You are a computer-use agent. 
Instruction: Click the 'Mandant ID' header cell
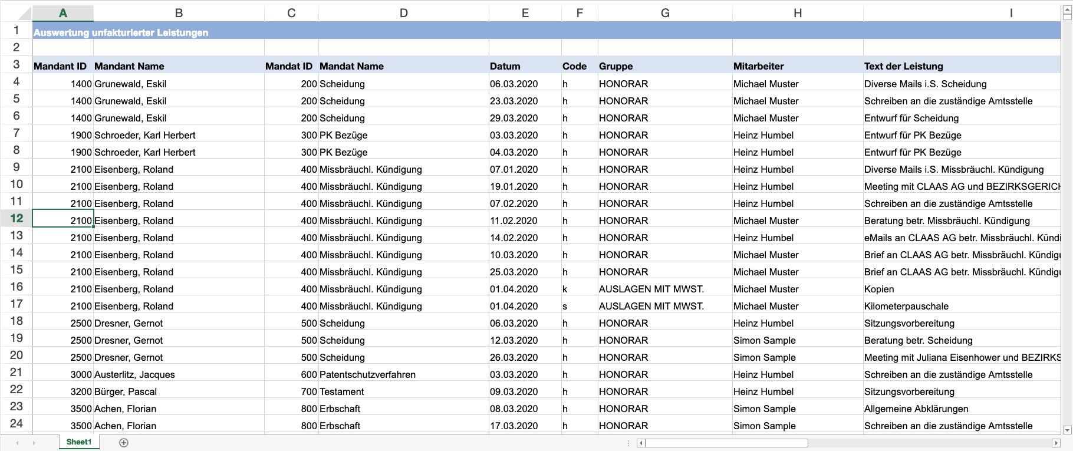tap(63, 66)
